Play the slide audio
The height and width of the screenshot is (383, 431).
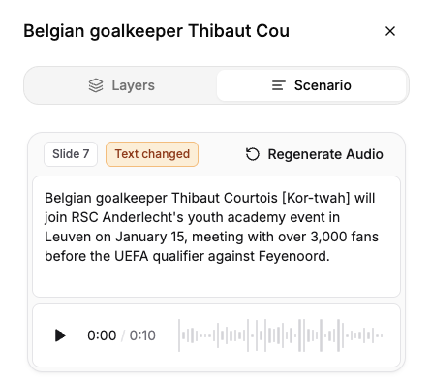click(60, 335)
